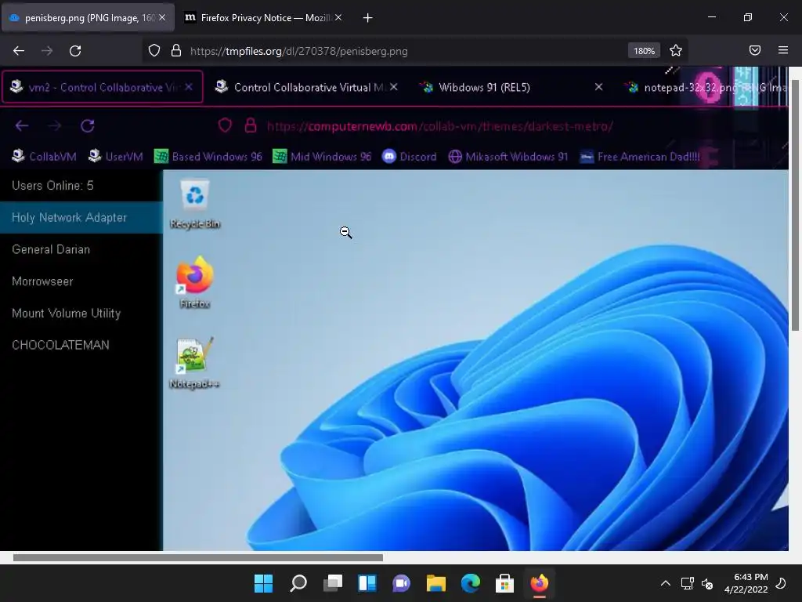Close the penisberg.png tab
This screenshot has height=602, width=802.
coord(162,17)
